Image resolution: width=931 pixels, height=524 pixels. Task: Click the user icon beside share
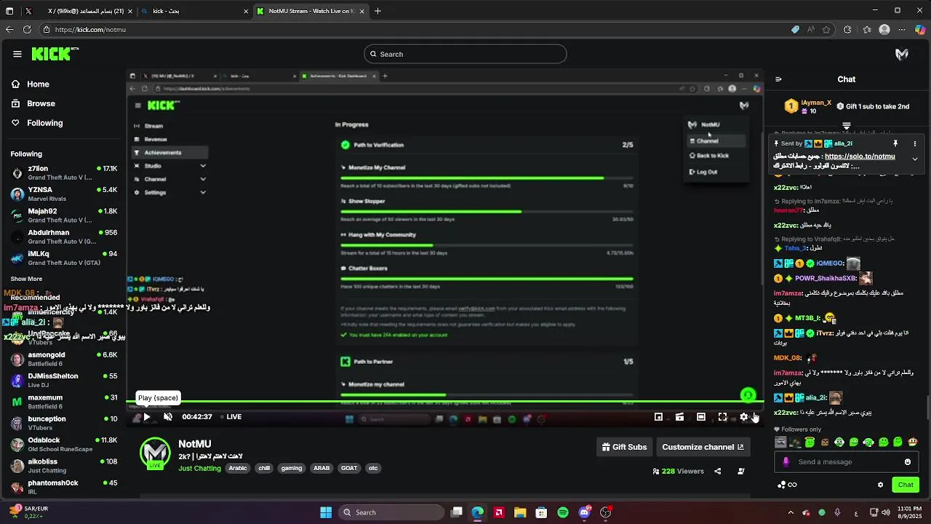pyautogui.click(x=741, y=472)
